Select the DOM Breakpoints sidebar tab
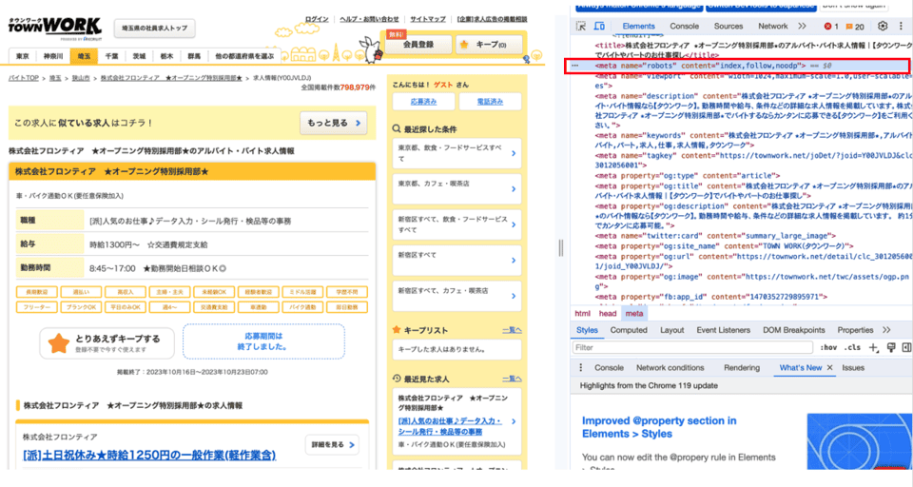The image size is (913, 487). pos(793,330)
